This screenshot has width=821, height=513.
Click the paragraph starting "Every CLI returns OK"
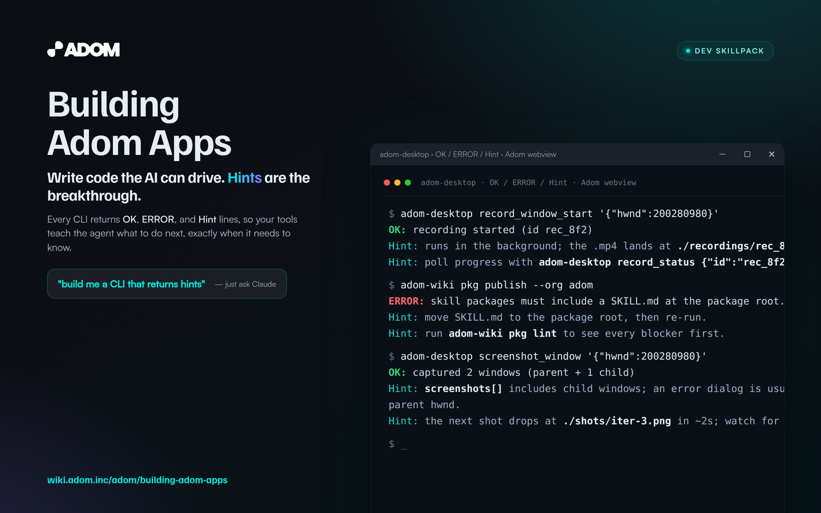click(x=172, y=233)
